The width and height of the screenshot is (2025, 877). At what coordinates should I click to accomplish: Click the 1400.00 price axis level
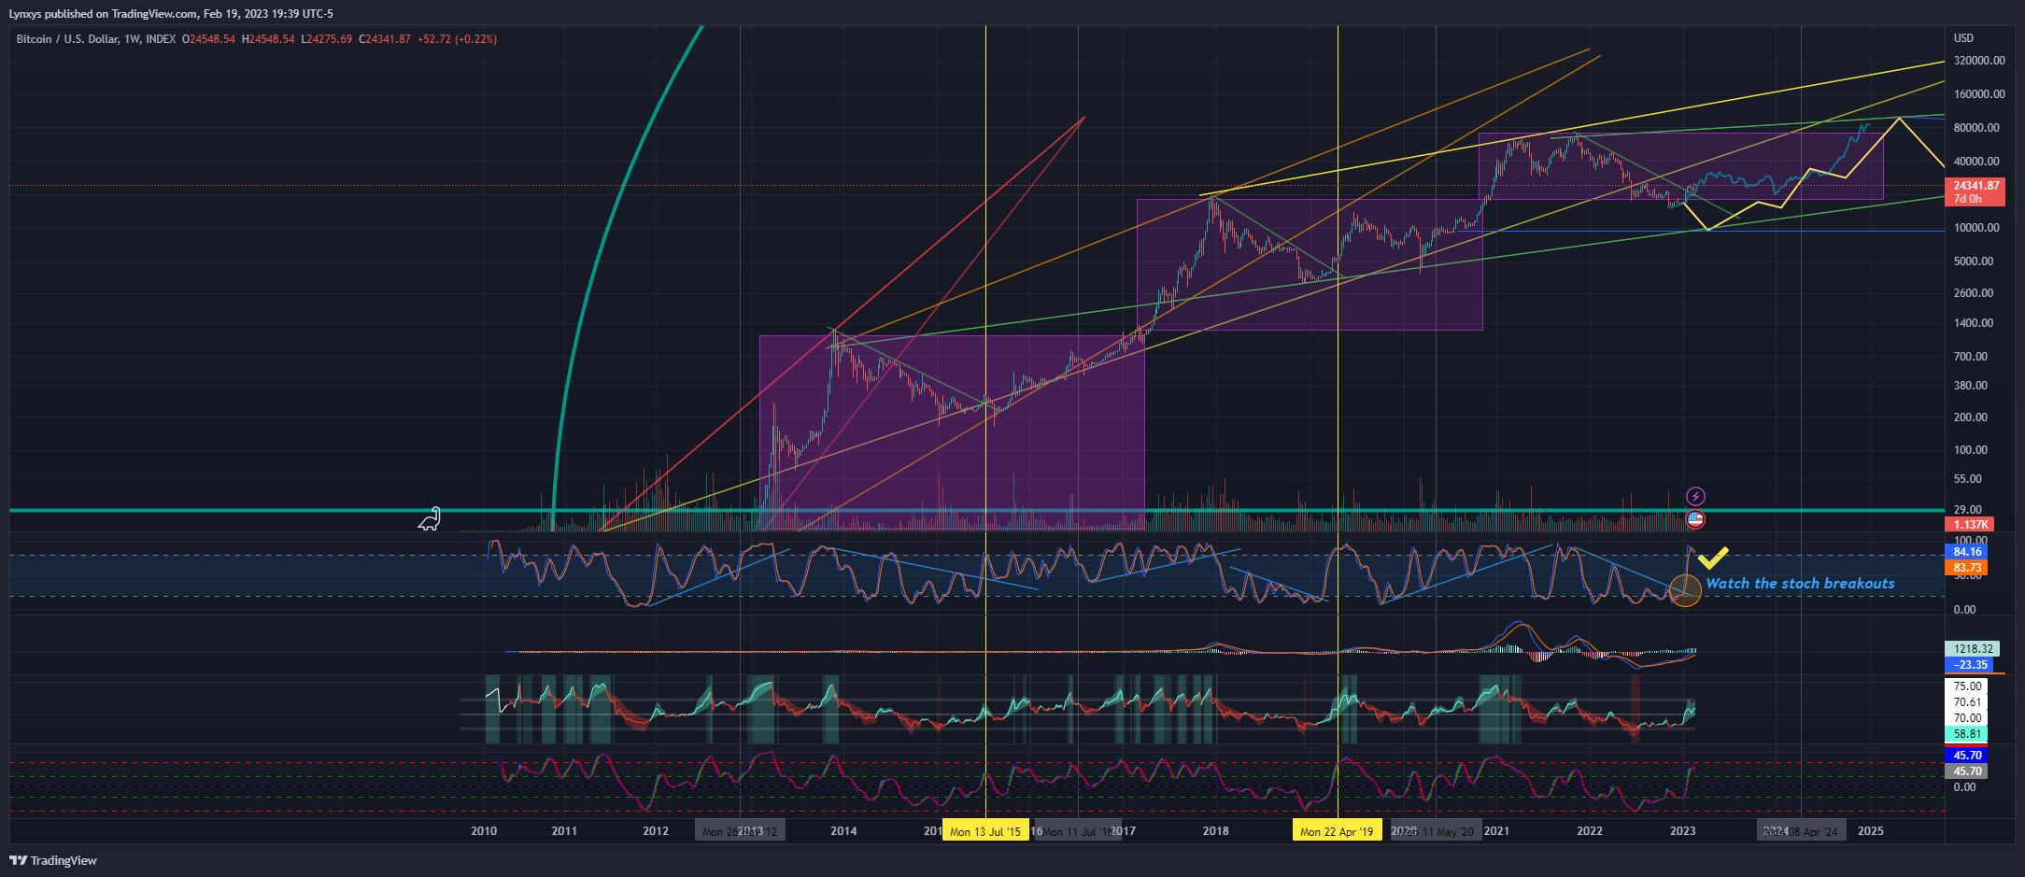[1974, 323]
